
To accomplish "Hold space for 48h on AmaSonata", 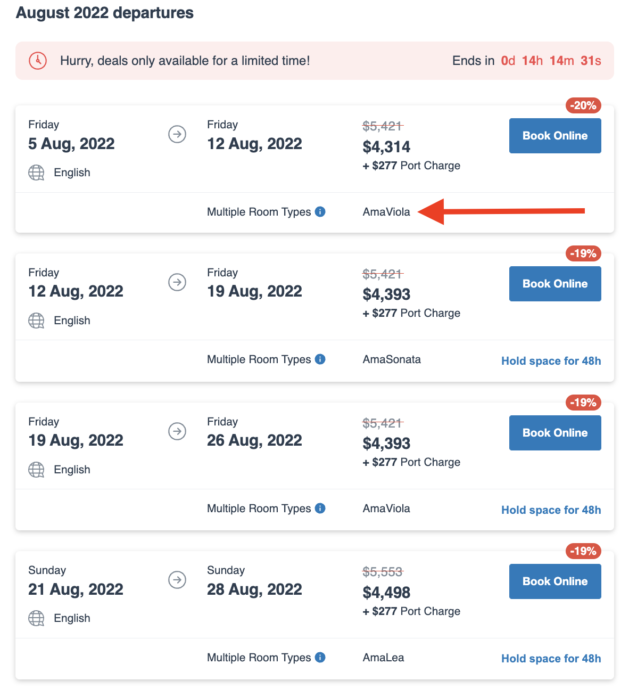I will pyautogui.click(x=551, y=361).
